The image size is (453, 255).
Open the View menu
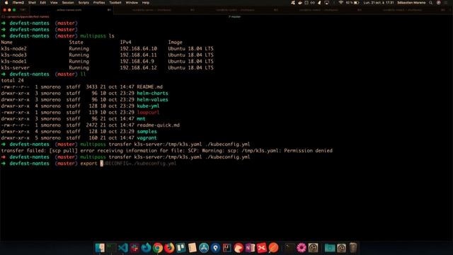tap(54, 3)
